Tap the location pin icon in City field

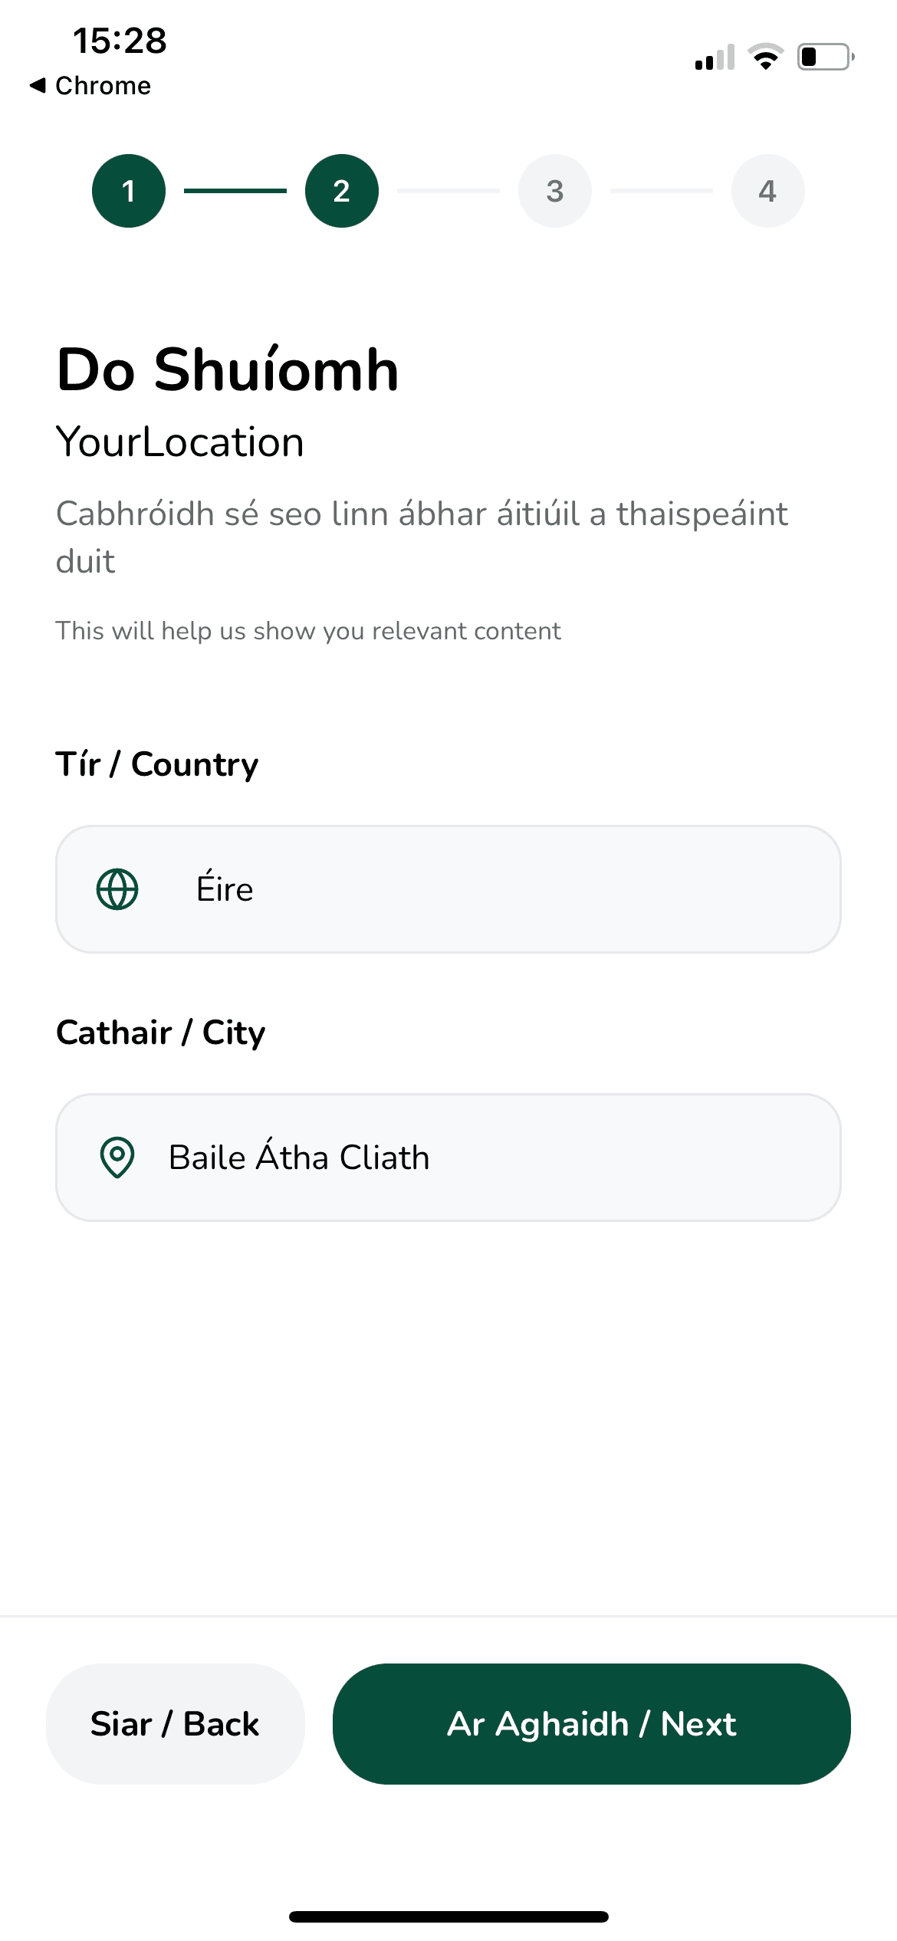click(117, 1157)
